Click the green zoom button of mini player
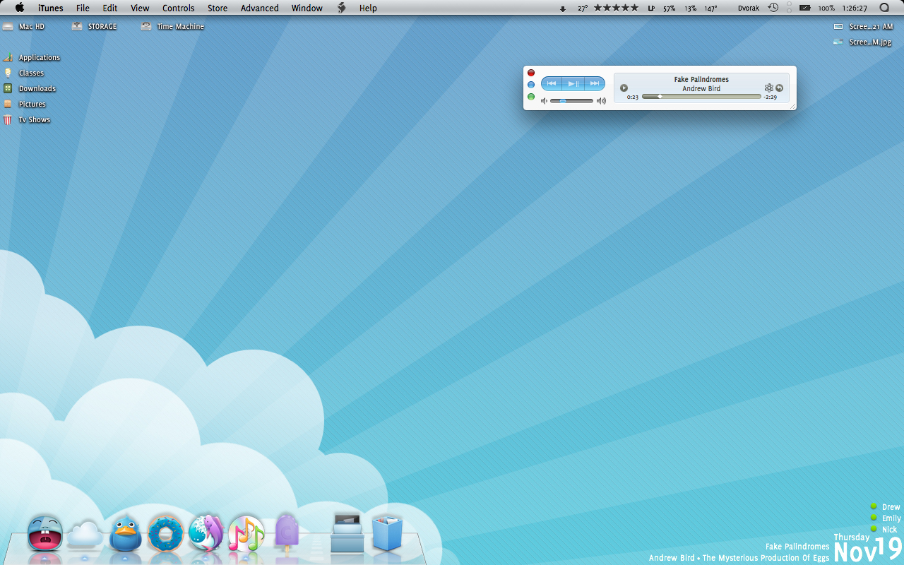 click(531, 97)
